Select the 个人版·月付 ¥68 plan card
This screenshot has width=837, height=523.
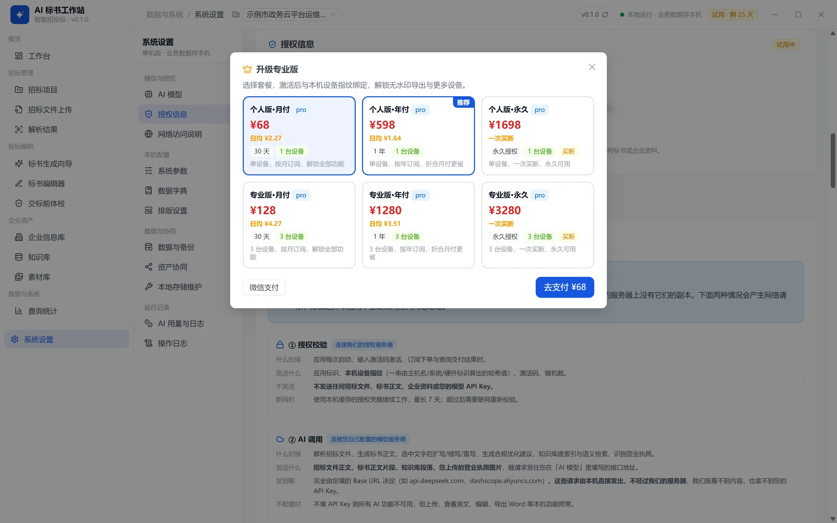(299, 136)
